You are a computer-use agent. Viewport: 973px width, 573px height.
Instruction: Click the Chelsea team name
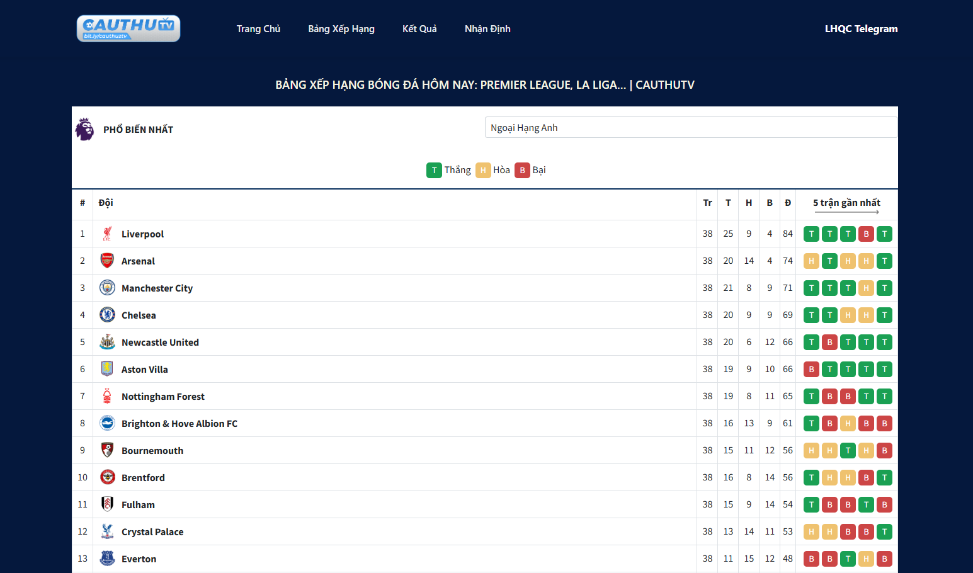(x=139, y=315)
